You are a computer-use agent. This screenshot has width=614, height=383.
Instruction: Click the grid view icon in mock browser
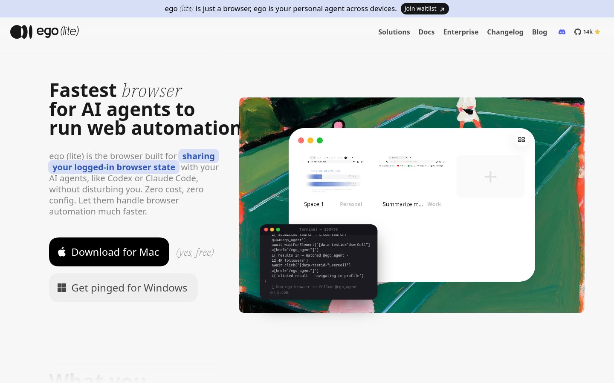point(521,140)
